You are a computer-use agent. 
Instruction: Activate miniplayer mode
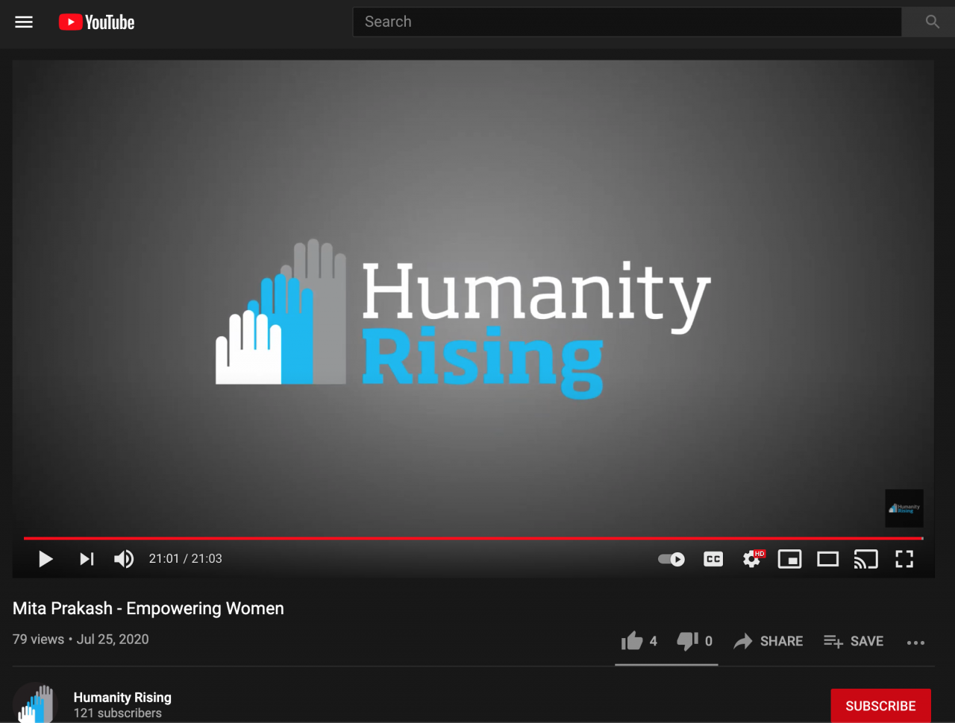(x=789, y=559)
